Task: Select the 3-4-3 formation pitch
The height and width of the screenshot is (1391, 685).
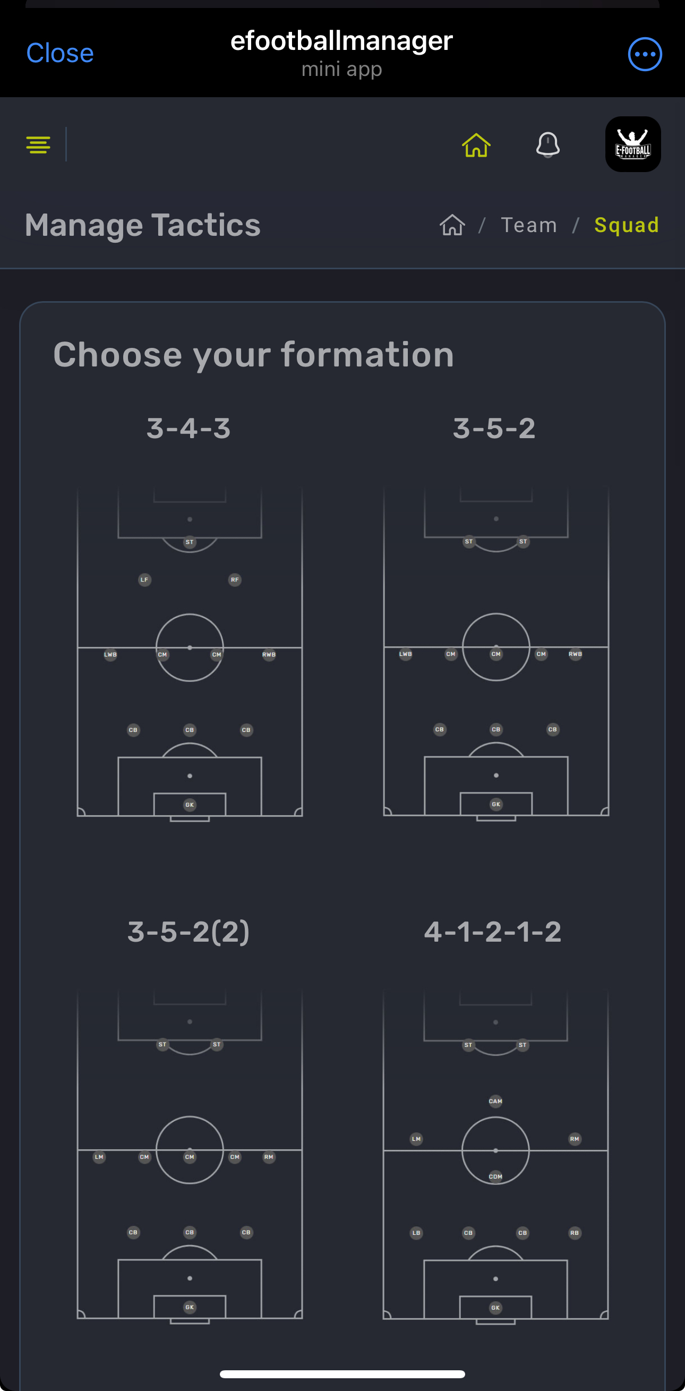Action: click(x=190, y=654)
